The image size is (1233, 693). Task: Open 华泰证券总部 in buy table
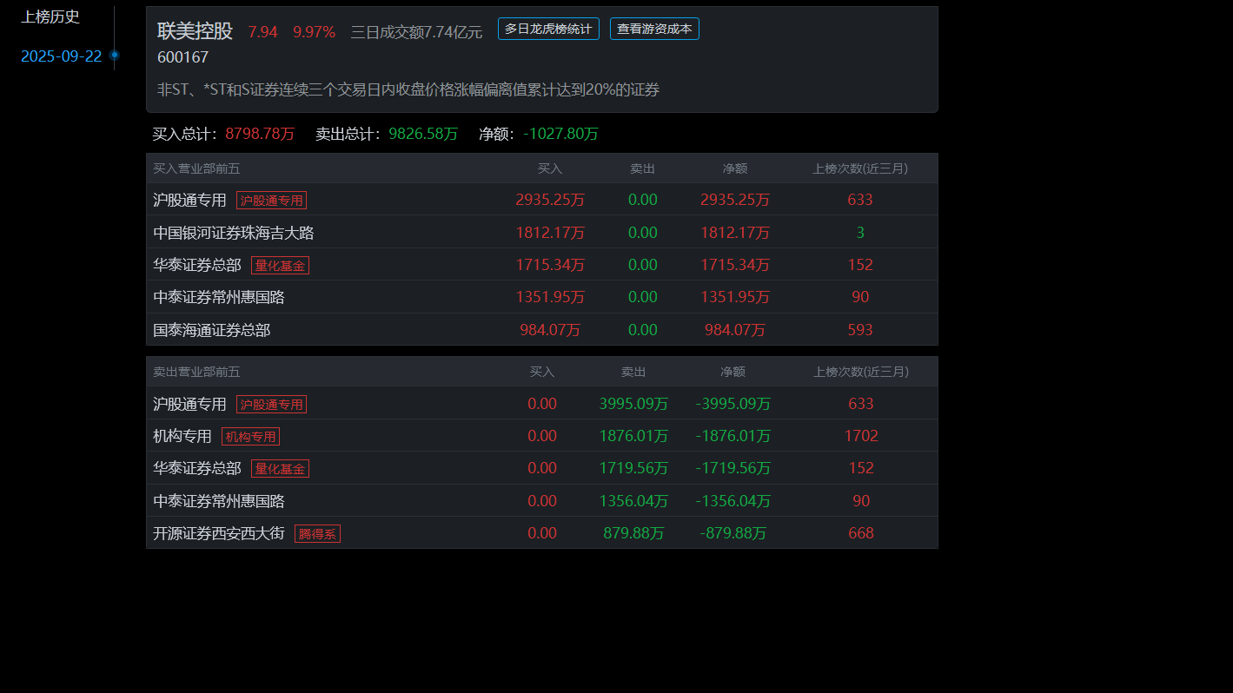197,265
